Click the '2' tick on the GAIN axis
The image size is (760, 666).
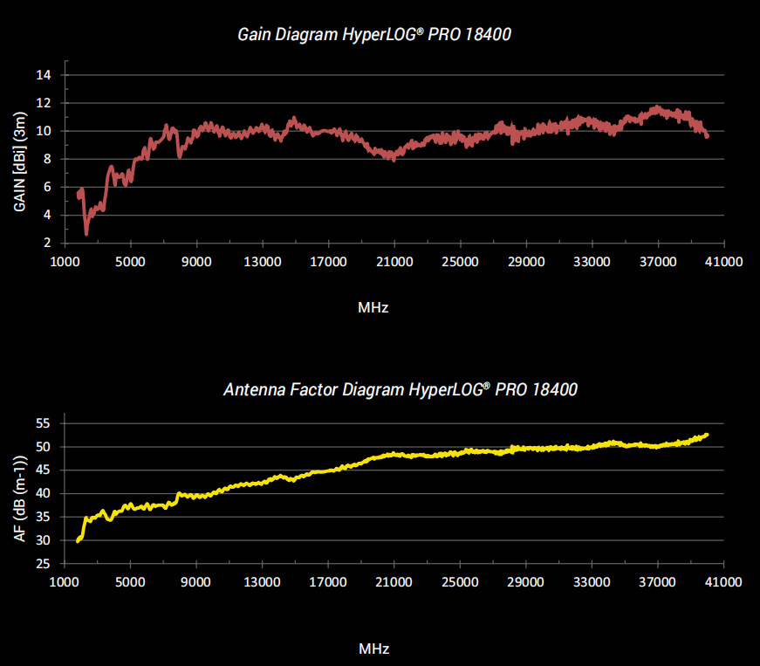click(x=47, y=243)
